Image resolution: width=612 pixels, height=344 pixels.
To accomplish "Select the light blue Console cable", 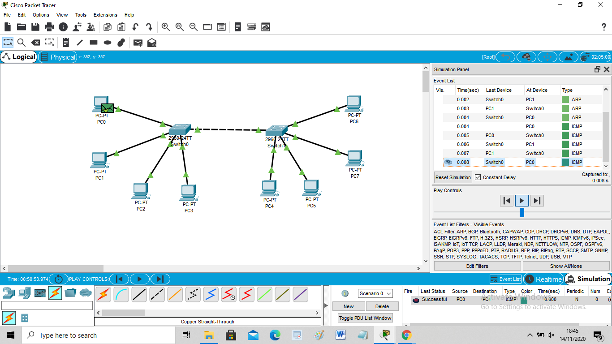I will pyautogui.click(x=121, y=294).
